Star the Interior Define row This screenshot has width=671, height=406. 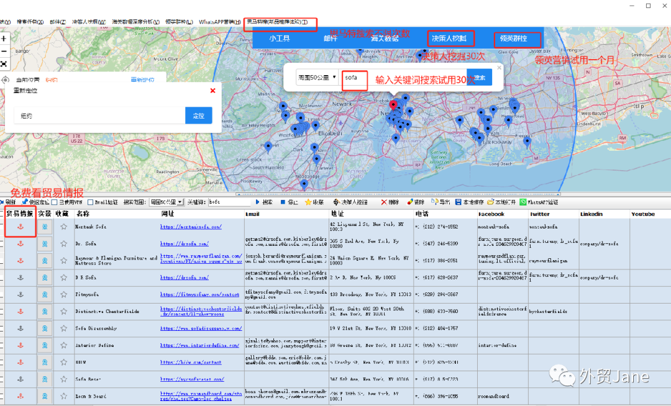(64, 345)
